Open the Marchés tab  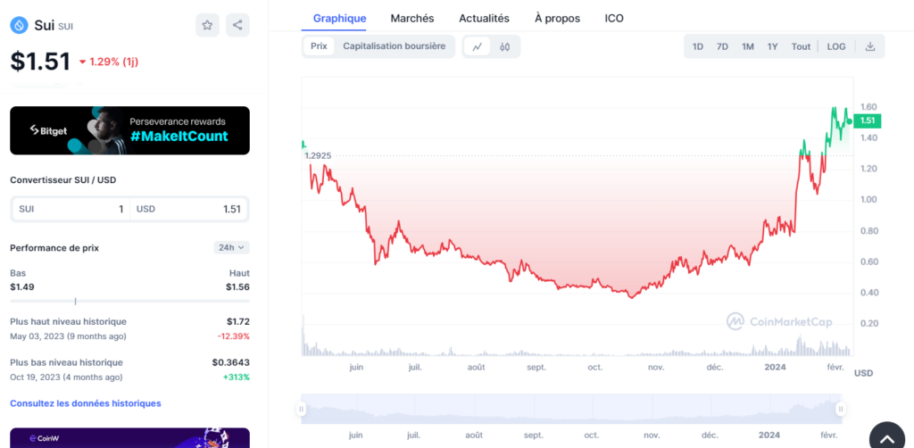(x=412, y=18)
